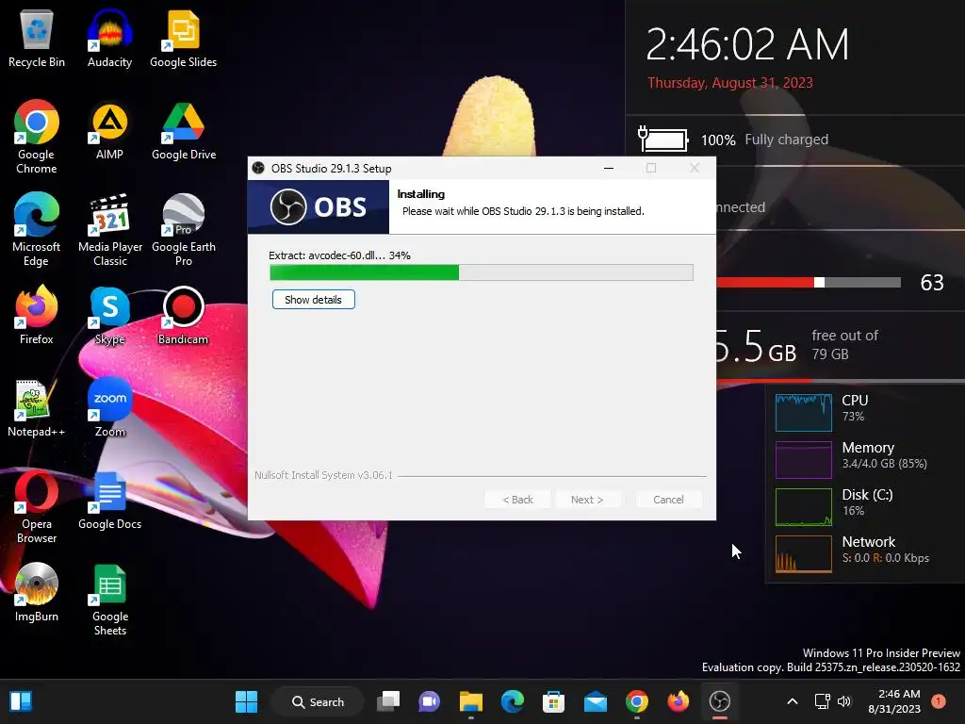Viewport: 965px width, 724px height.
Task: Click the OBS installation progress bar
Action: point(482,272)
